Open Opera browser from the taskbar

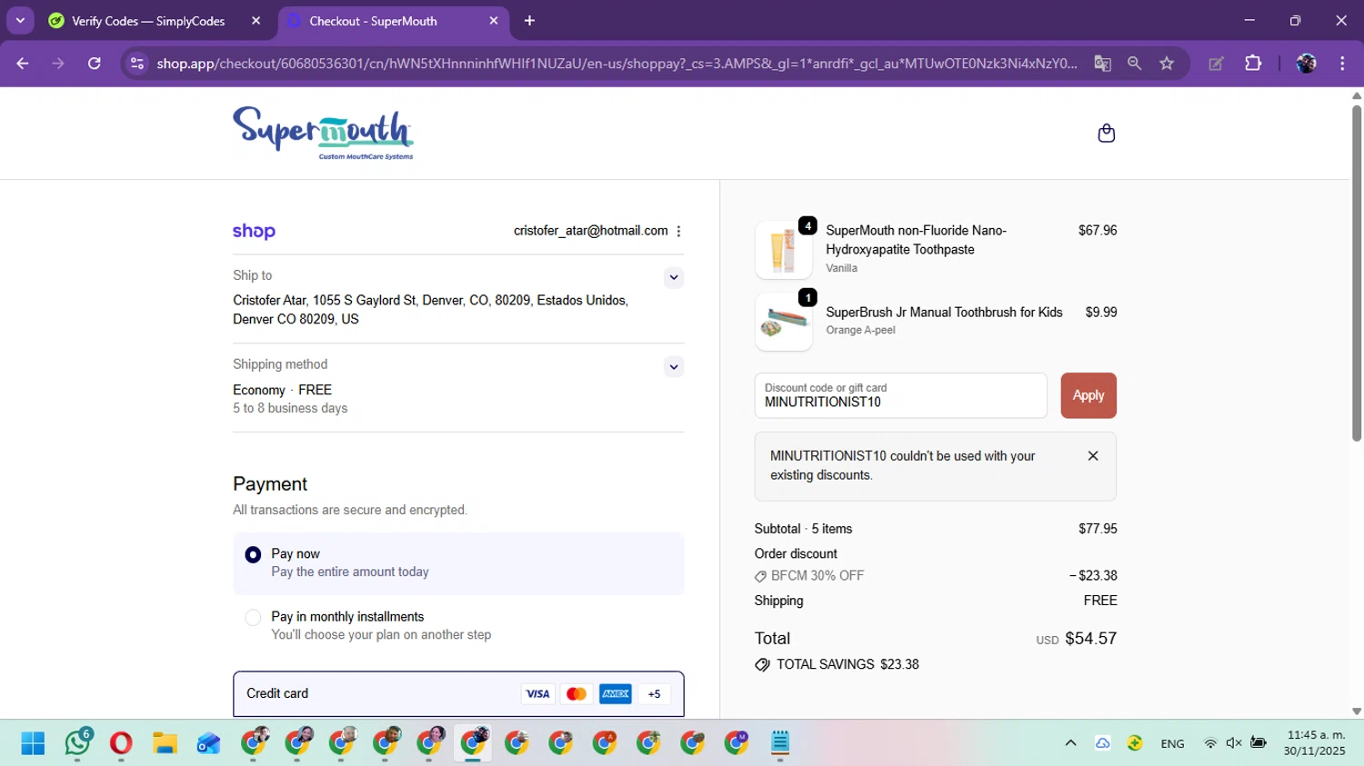pos(120,743)
